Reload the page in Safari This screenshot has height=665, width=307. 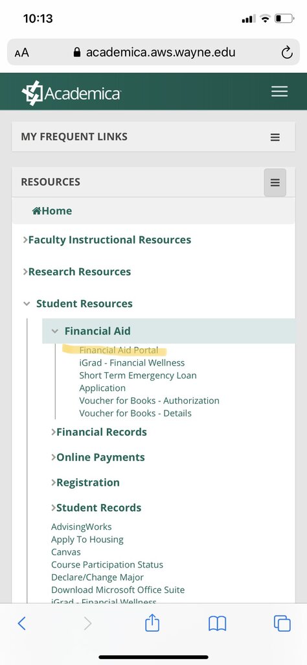click(287, 53)
